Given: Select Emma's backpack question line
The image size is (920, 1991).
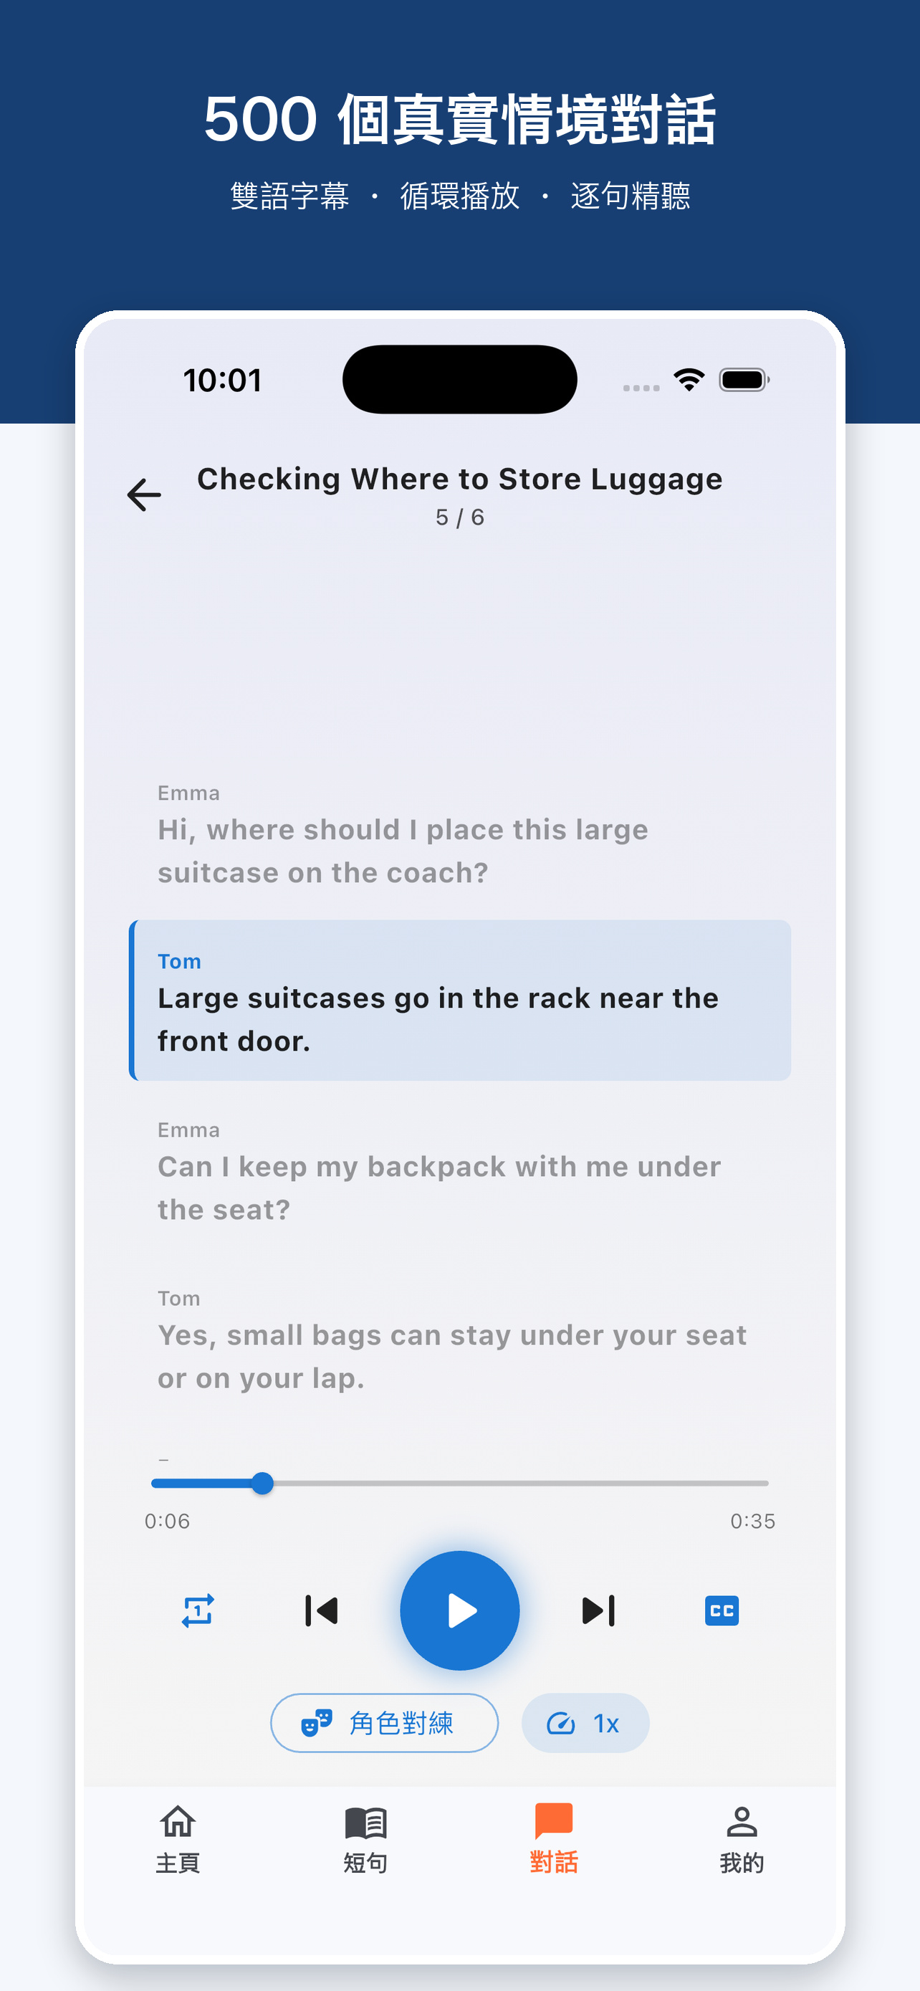Looking at the screenshot, I should [459, 1172].
